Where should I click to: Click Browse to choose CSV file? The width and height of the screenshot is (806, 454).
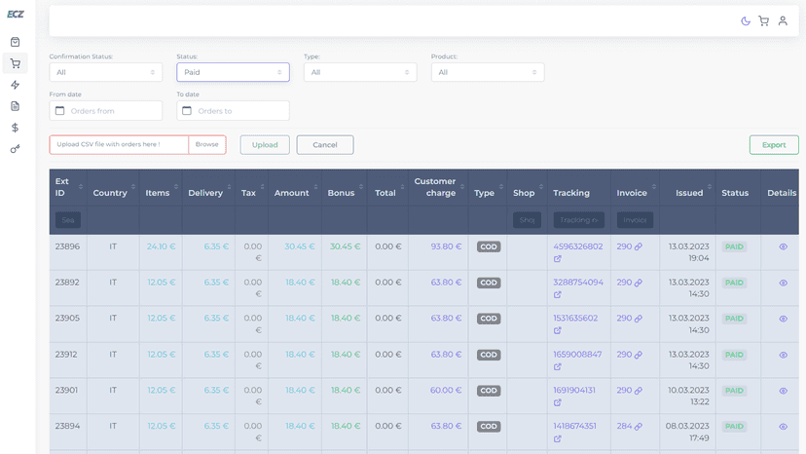click(207, 144)
